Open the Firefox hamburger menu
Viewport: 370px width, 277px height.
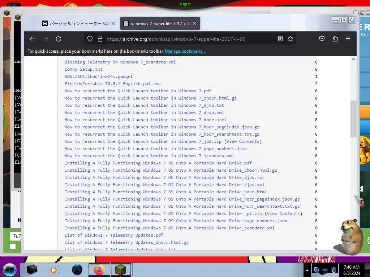[348, 38]
